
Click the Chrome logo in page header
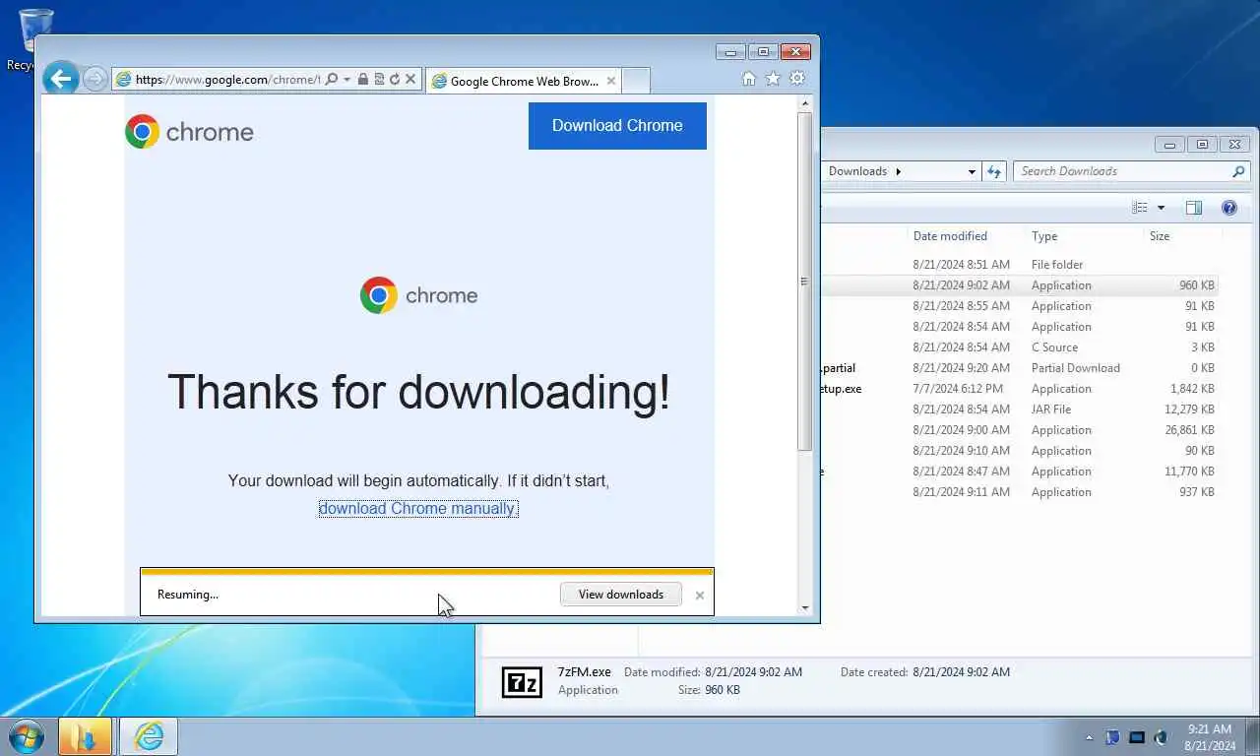(189, 132)
